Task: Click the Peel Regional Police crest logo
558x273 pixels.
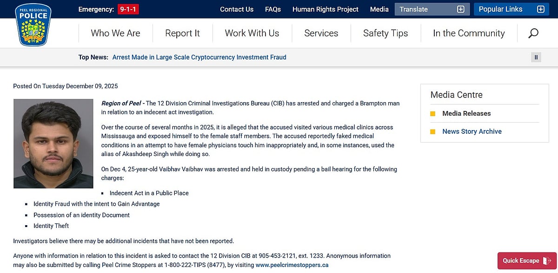Action: 33,24
